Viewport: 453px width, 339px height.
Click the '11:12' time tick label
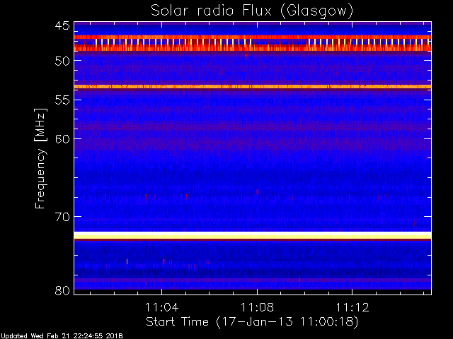point(352,307)
